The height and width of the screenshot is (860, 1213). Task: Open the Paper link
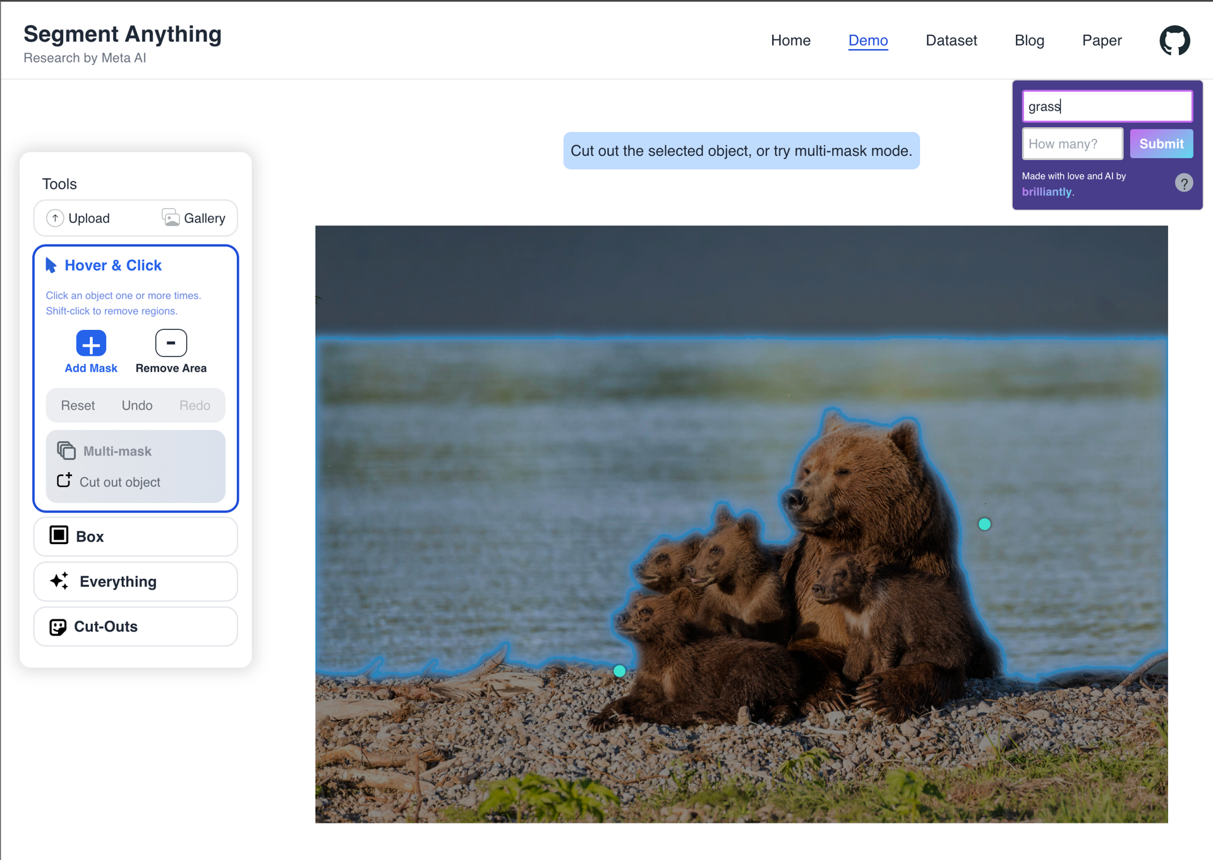(1102, 40)
